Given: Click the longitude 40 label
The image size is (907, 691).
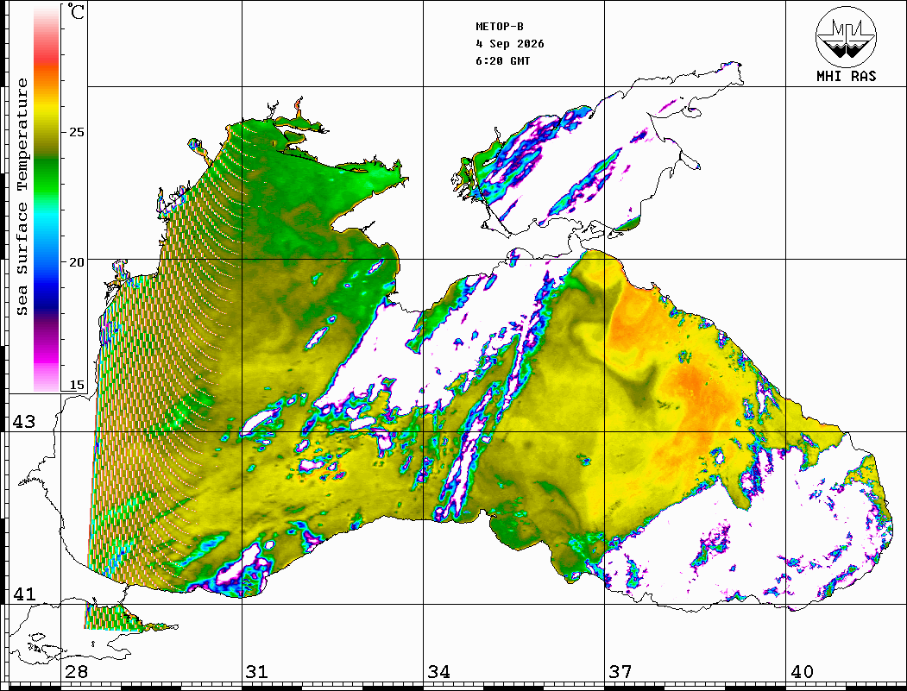Looking at the screenshot, I should pyautogui.click(x=802, y=671).
